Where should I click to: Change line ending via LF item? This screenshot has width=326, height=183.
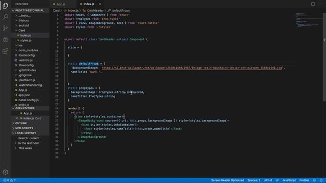click(277, 180)
